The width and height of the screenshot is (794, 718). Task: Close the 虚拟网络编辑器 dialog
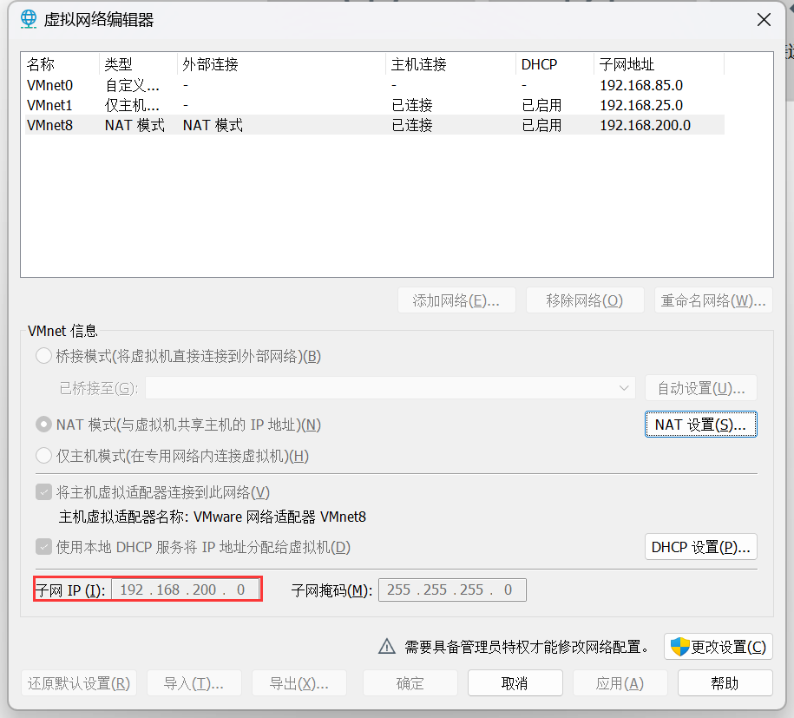pos(764,19)
